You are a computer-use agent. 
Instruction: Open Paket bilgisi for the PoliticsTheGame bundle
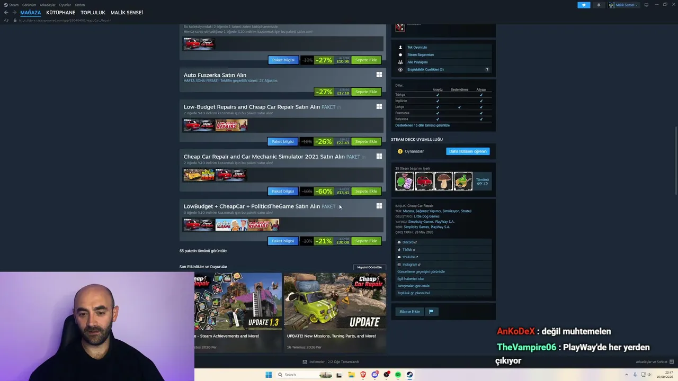[283, 241]
